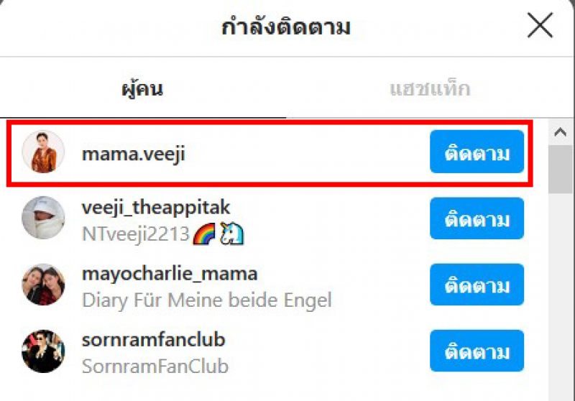575x401 pixels.
Task: Follow mayocharlie_mama with ติดตาม button
Action: [477, 285]
